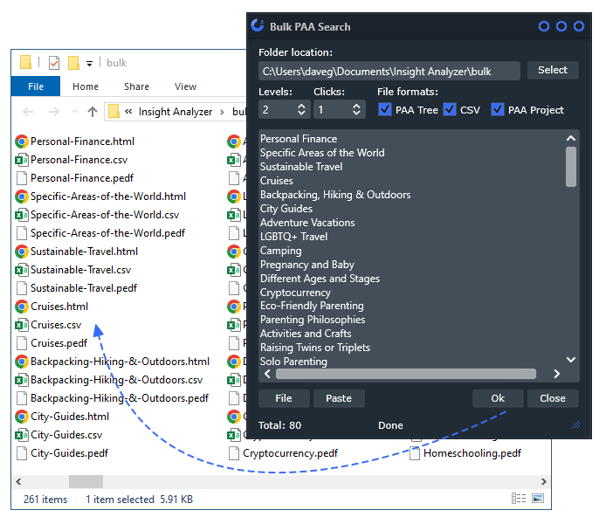This screenshot has width=606, height=524.
Task: Expand the chevron after Insight Analyzer breadcrumb
Action: (x=222, y=112)
